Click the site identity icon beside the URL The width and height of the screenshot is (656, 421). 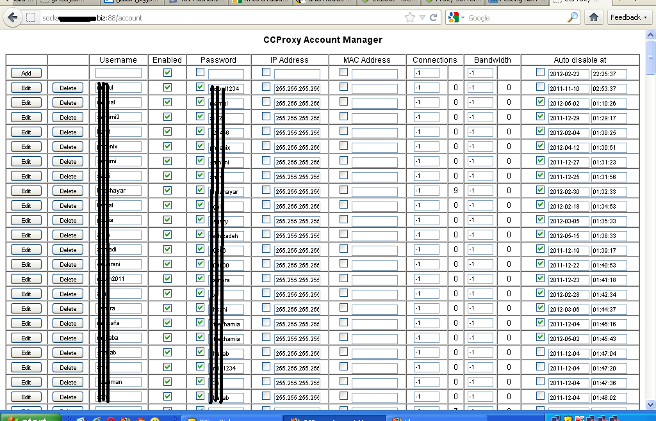pos(31,17)
